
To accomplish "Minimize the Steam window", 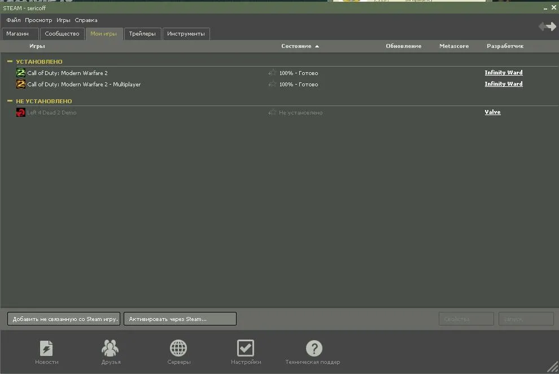I will pyautogui.click(x=545, y=8).
